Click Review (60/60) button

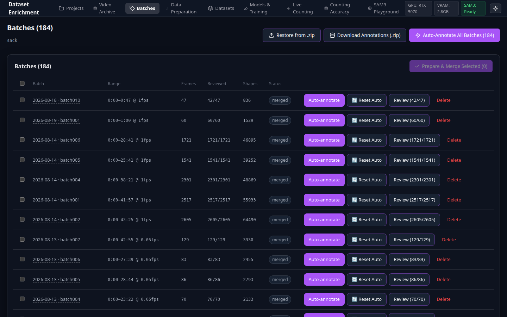coord(409,120)
